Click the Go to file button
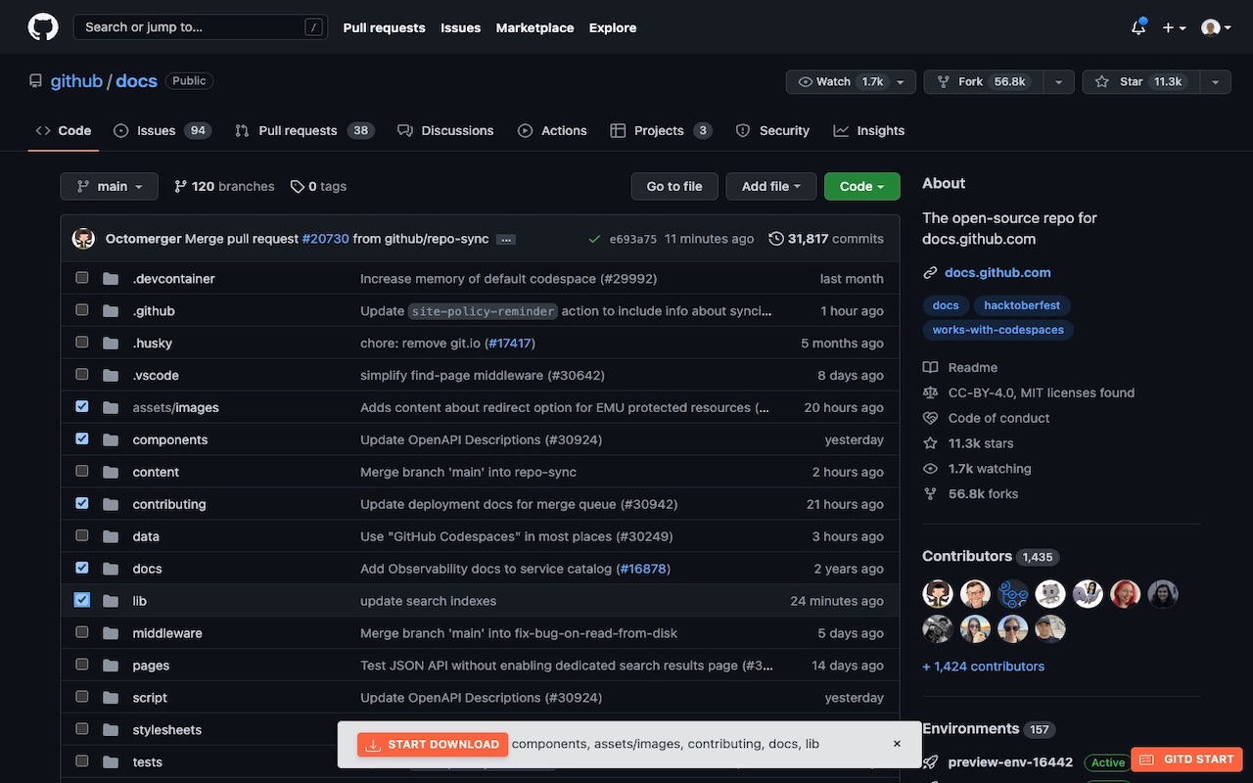The height and width of the screenshot is (783, 1253). 673,185
